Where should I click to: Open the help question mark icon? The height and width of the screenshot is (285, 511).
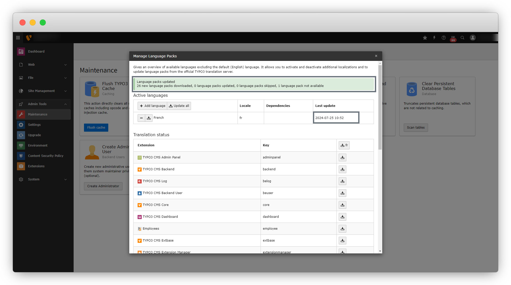pos(444,38)
